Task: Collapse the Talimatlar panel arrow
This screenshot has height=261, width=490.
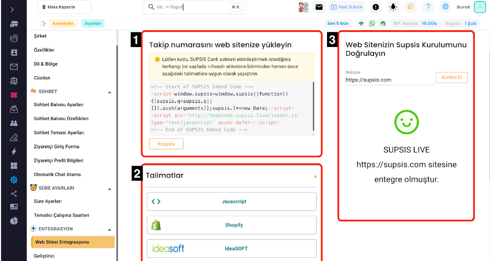Action: click(x=316, y=176)
